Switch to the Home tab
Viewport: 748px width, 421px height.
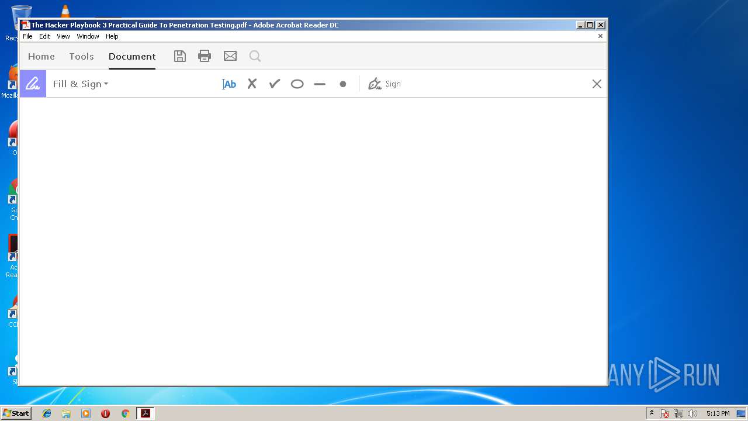coord(41,57)
